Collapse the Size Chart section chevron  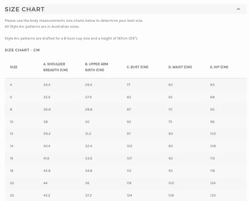[238, 9]
